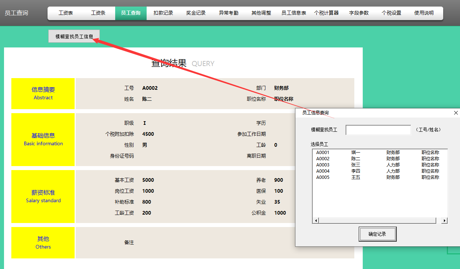Click the 模糊查找员工信息 button
The image size is (460, 269).
coord(73,36)
